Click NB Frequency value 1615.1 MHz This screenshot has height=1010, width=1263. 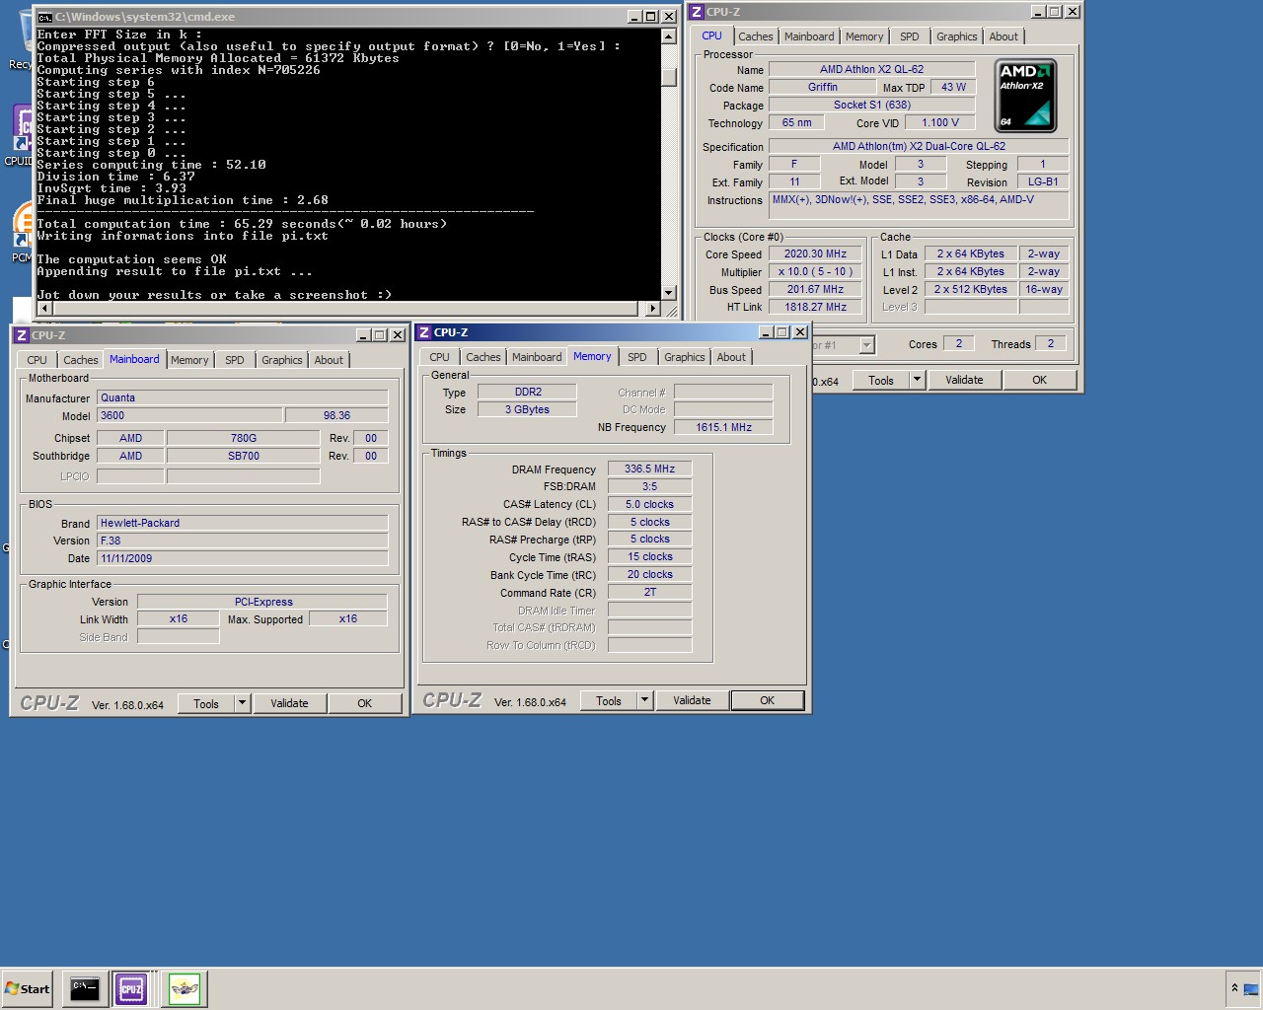724,427
